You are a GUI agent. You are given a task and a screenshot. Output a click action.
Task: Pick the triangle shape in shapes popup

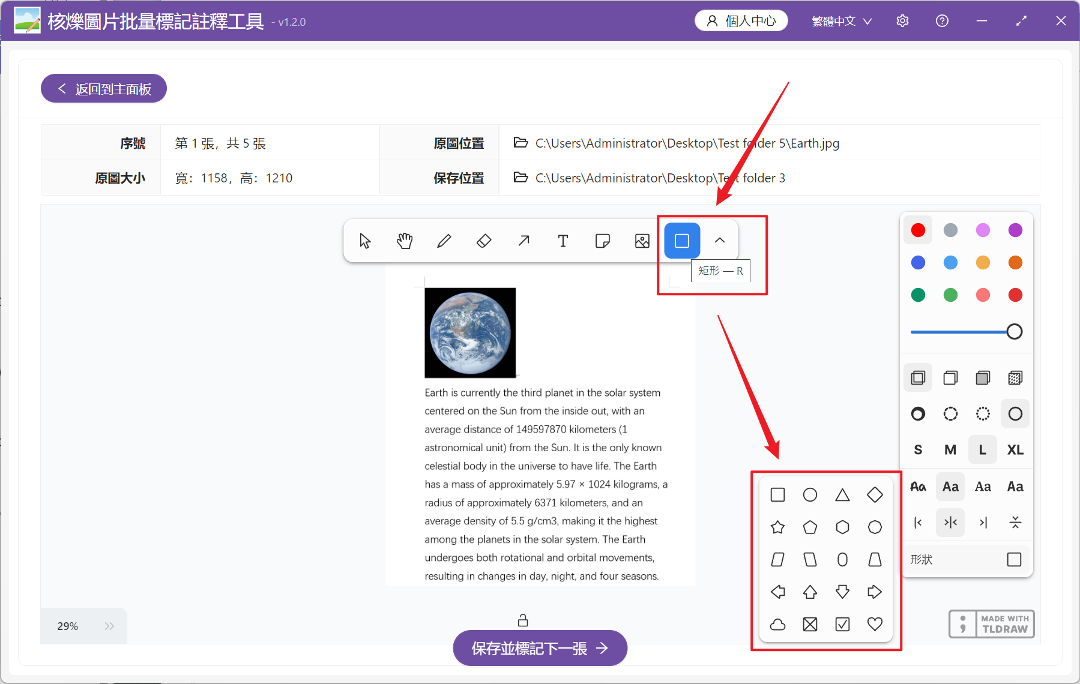point(842,494)
